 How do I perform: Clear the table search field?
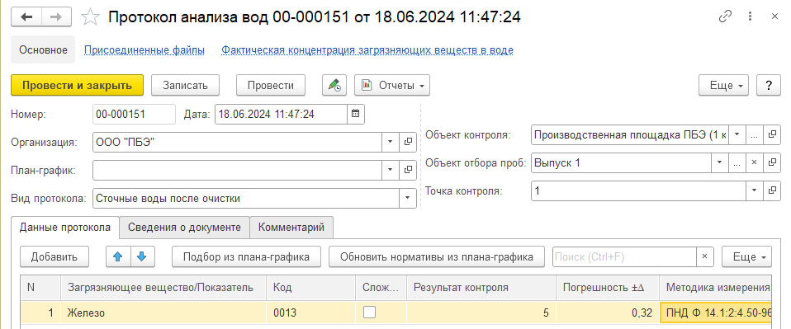click(x=705, y=257)
